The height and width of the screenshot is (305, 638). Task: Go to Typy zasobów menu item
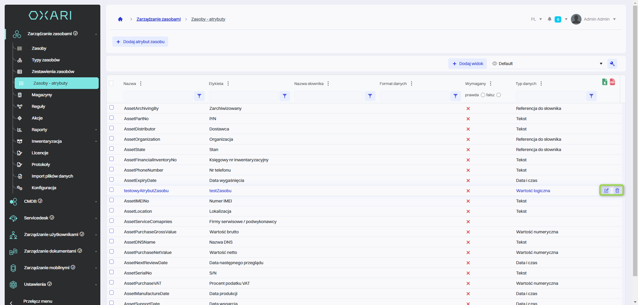coord(46,60)
